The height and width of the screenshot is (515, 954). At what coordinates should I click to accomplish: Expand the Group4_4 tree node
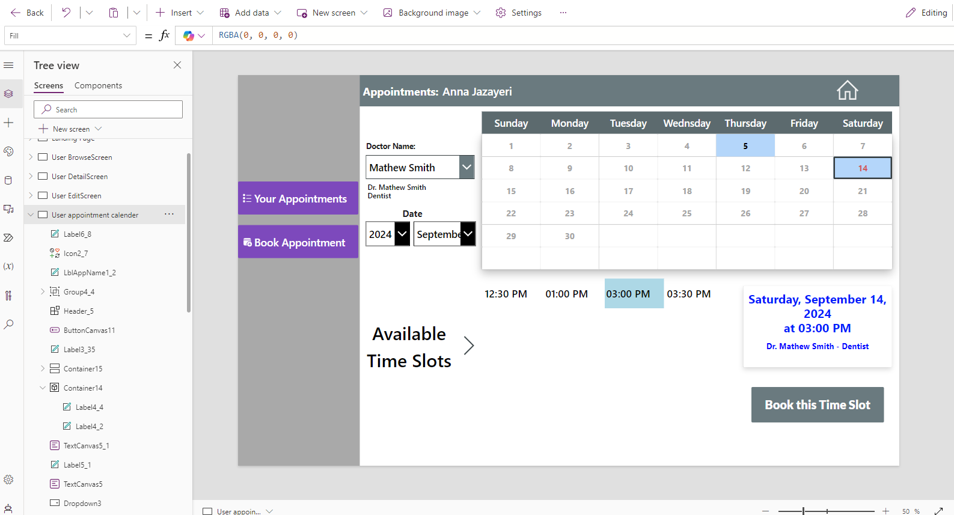point(43,291)
